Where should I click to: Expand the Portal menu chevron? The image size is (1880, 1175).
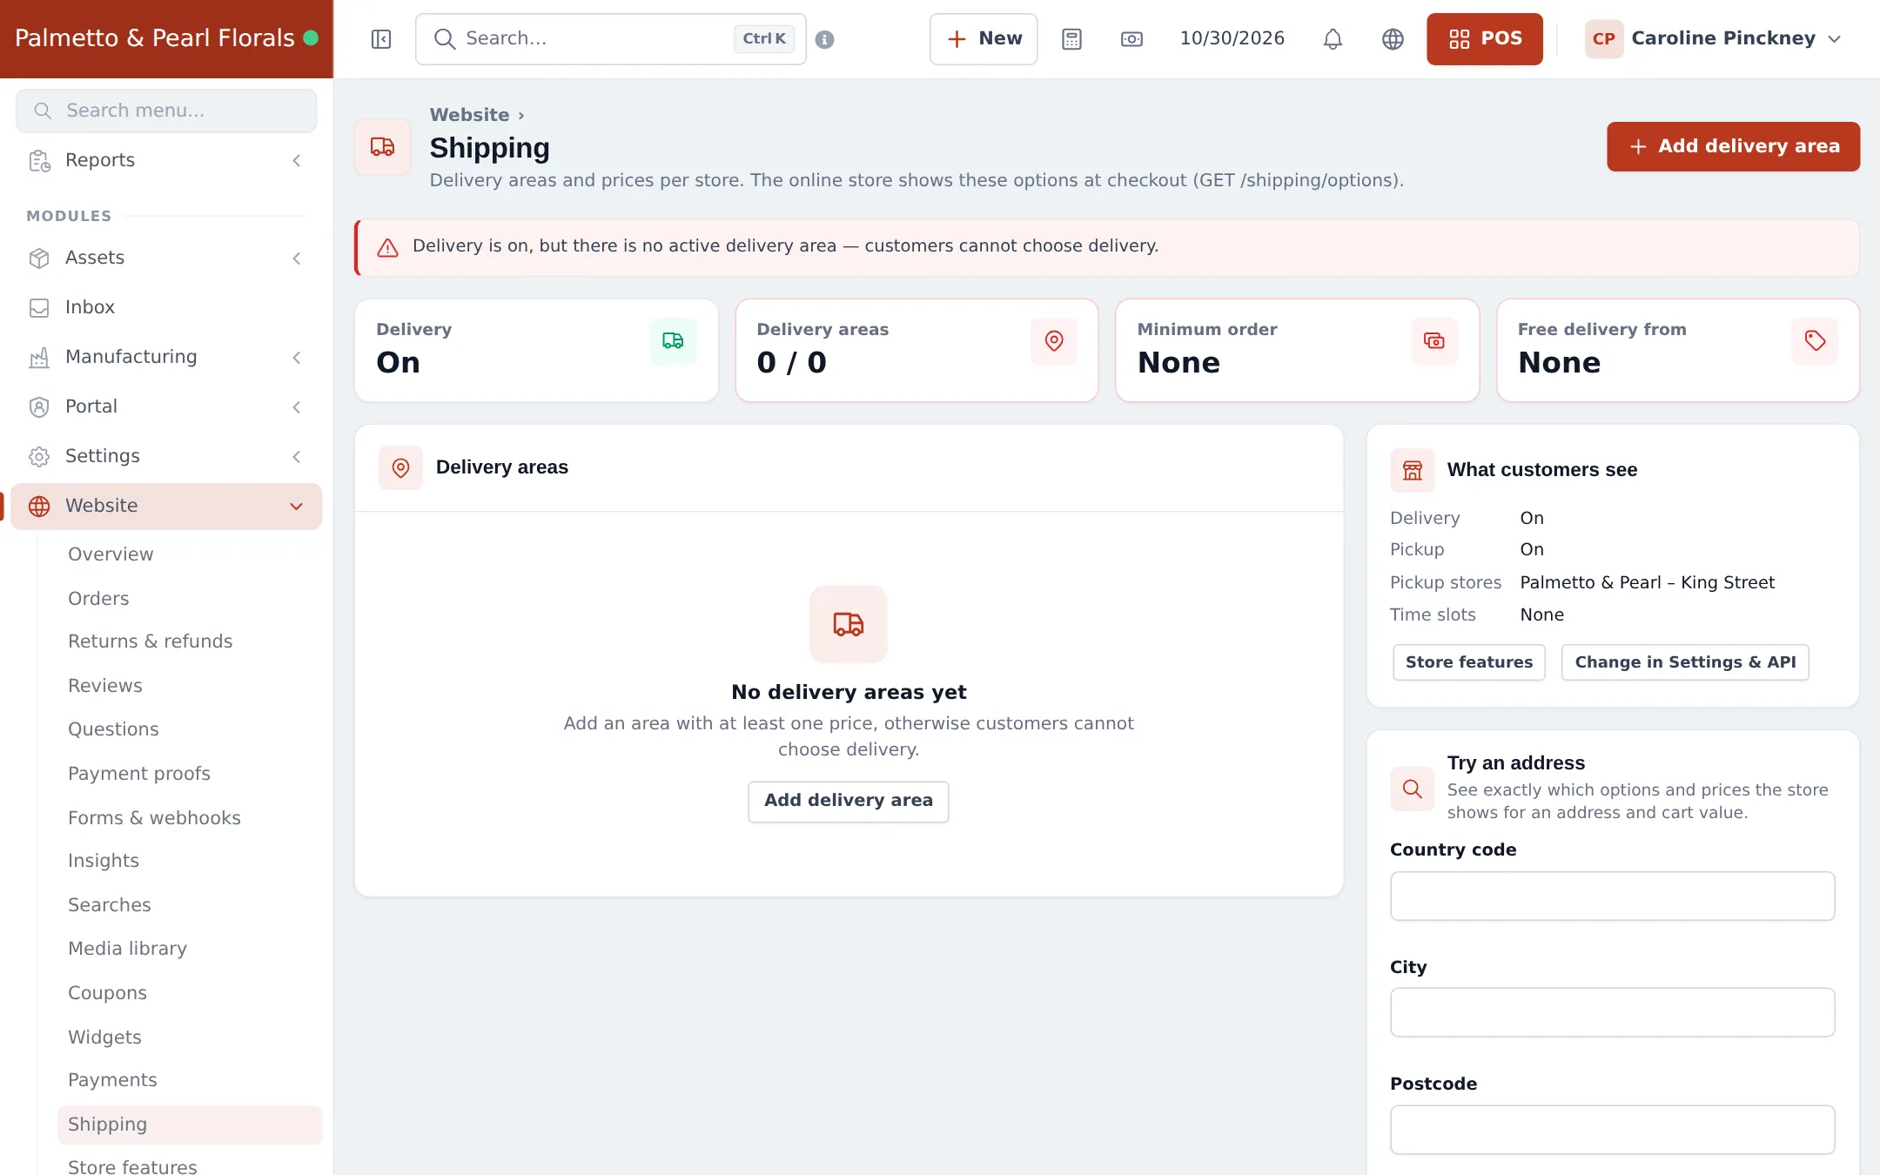297,407
